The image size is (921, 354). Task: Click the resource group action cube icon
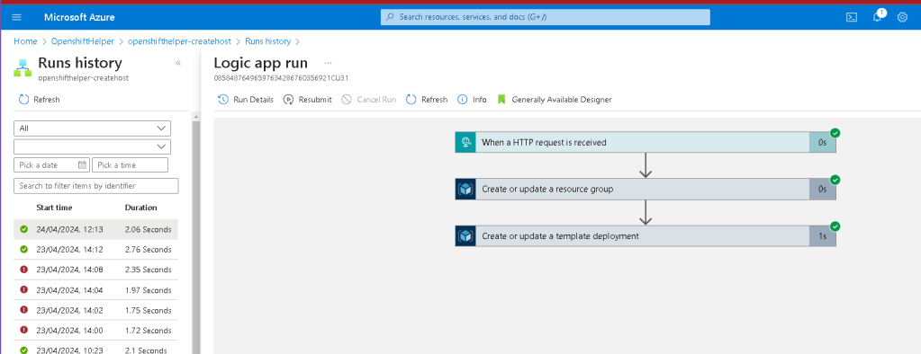coord(465,190)
